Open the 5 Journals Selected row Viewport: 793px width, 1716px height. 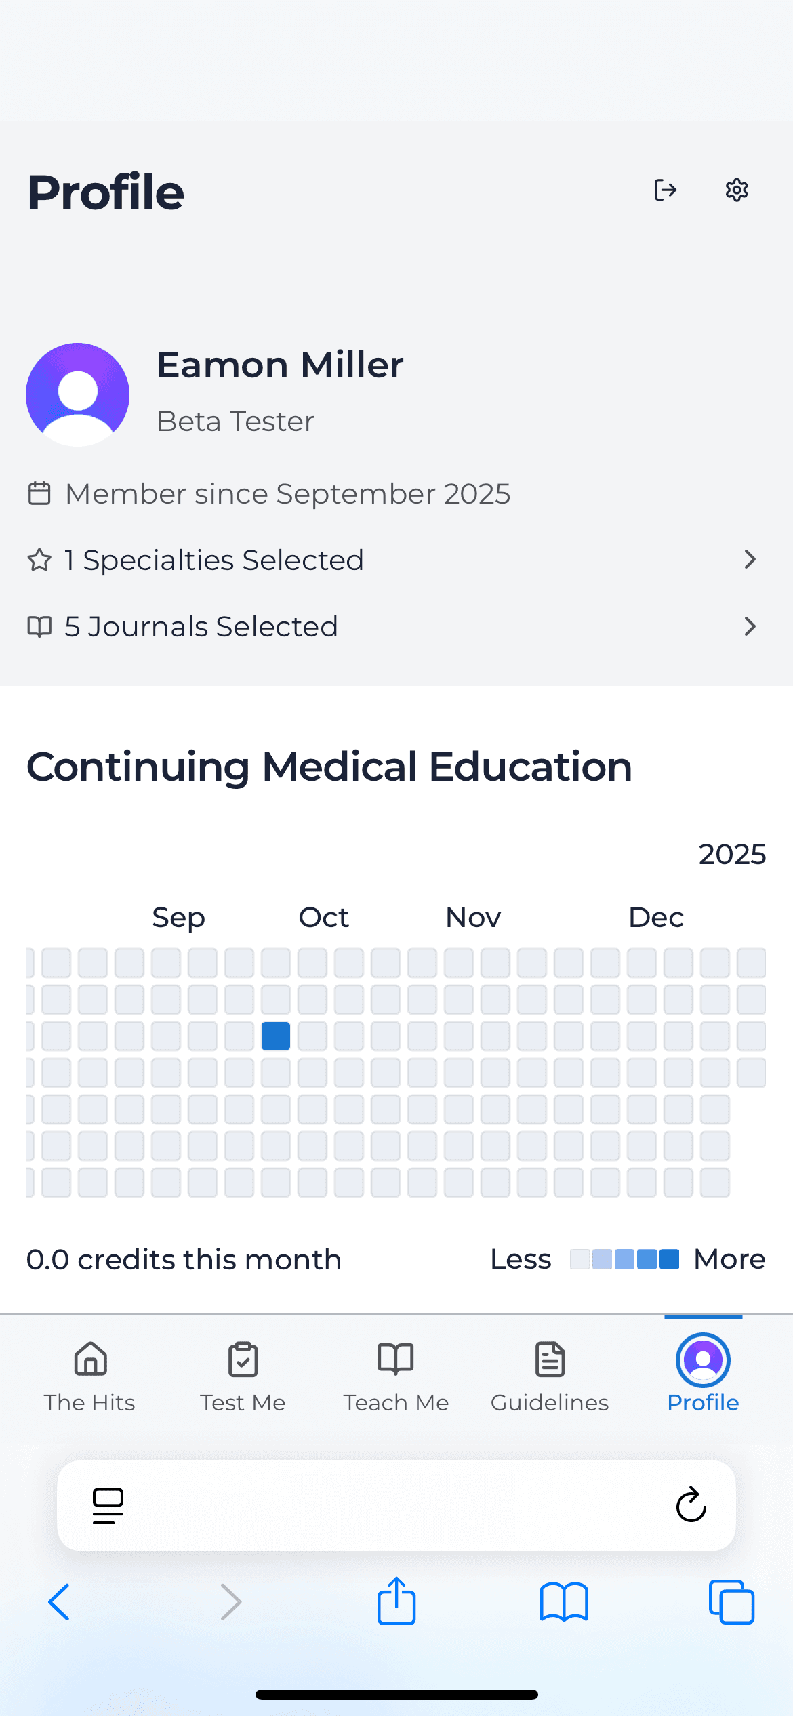[x=201, y=627]
